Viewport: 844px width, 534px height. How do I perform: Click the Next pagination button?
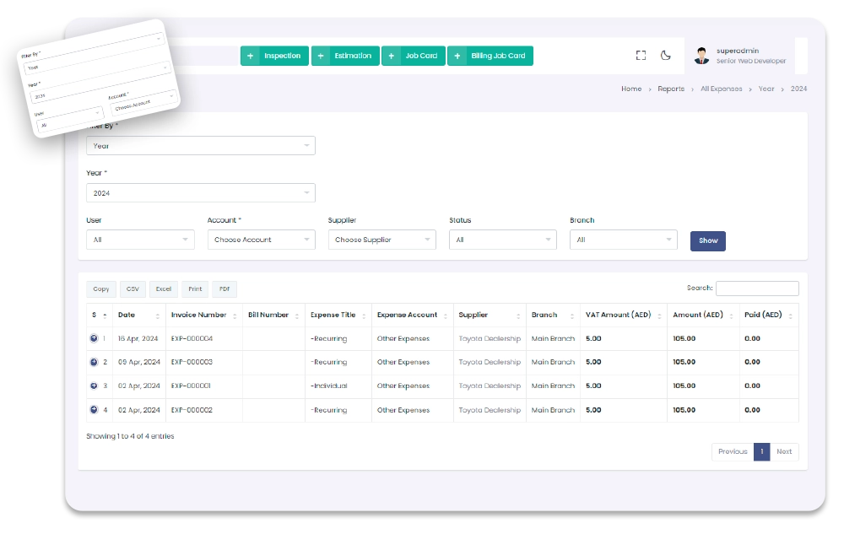pyautogui.click(x=784, y=451)
